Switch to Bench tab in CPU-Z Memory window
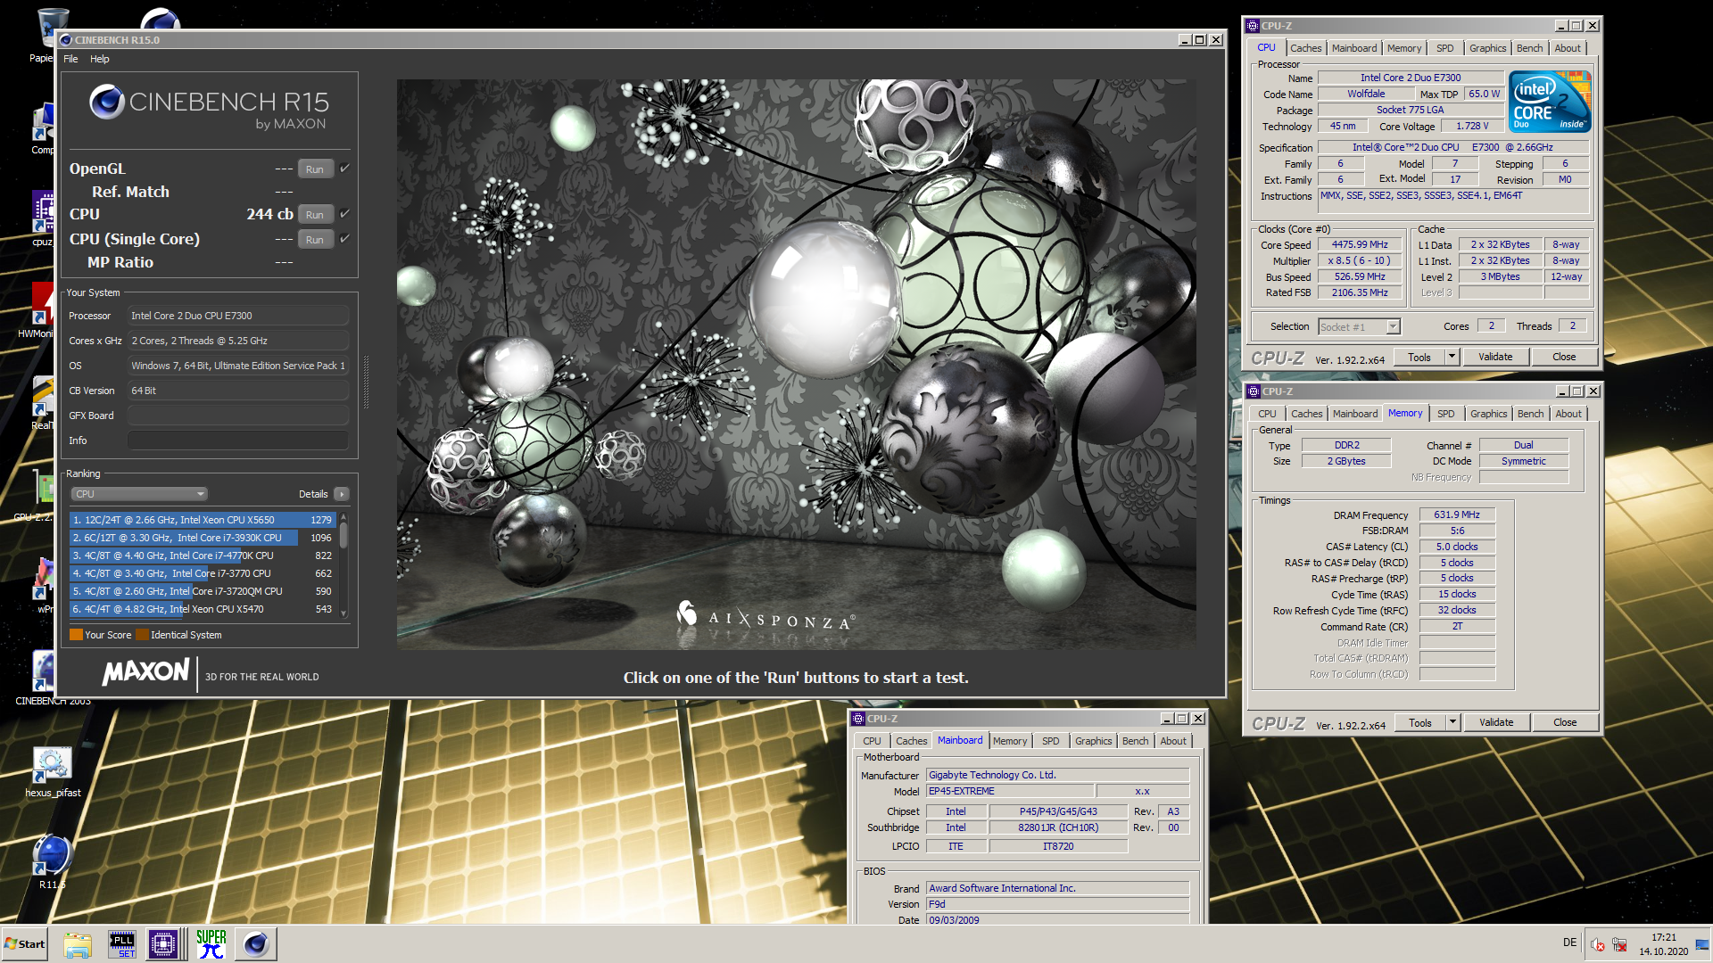Viewport: 1713px width, 963px height. 1530,414
